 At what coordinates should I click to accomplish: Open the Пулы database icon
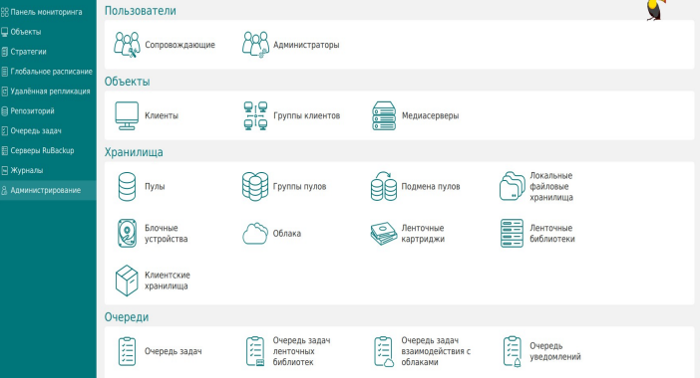coord(127,187)
